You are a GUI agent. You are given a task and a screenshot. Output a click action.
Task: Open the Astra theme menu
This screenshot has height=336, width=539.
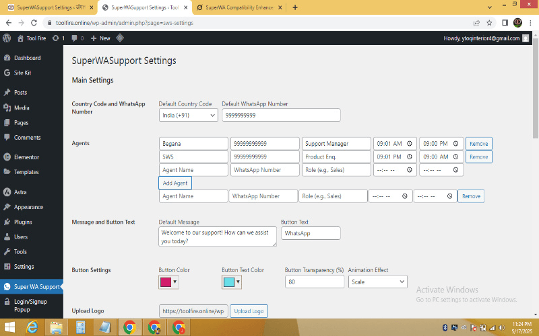click(x=20, y=192)
